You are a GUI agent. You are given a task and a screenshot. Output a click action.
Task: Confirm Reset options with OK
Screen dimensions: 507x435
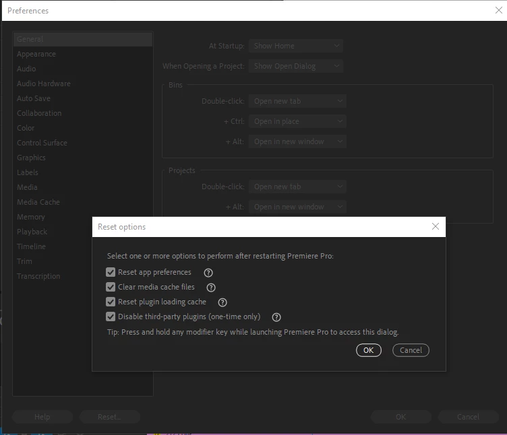point(369,350)
